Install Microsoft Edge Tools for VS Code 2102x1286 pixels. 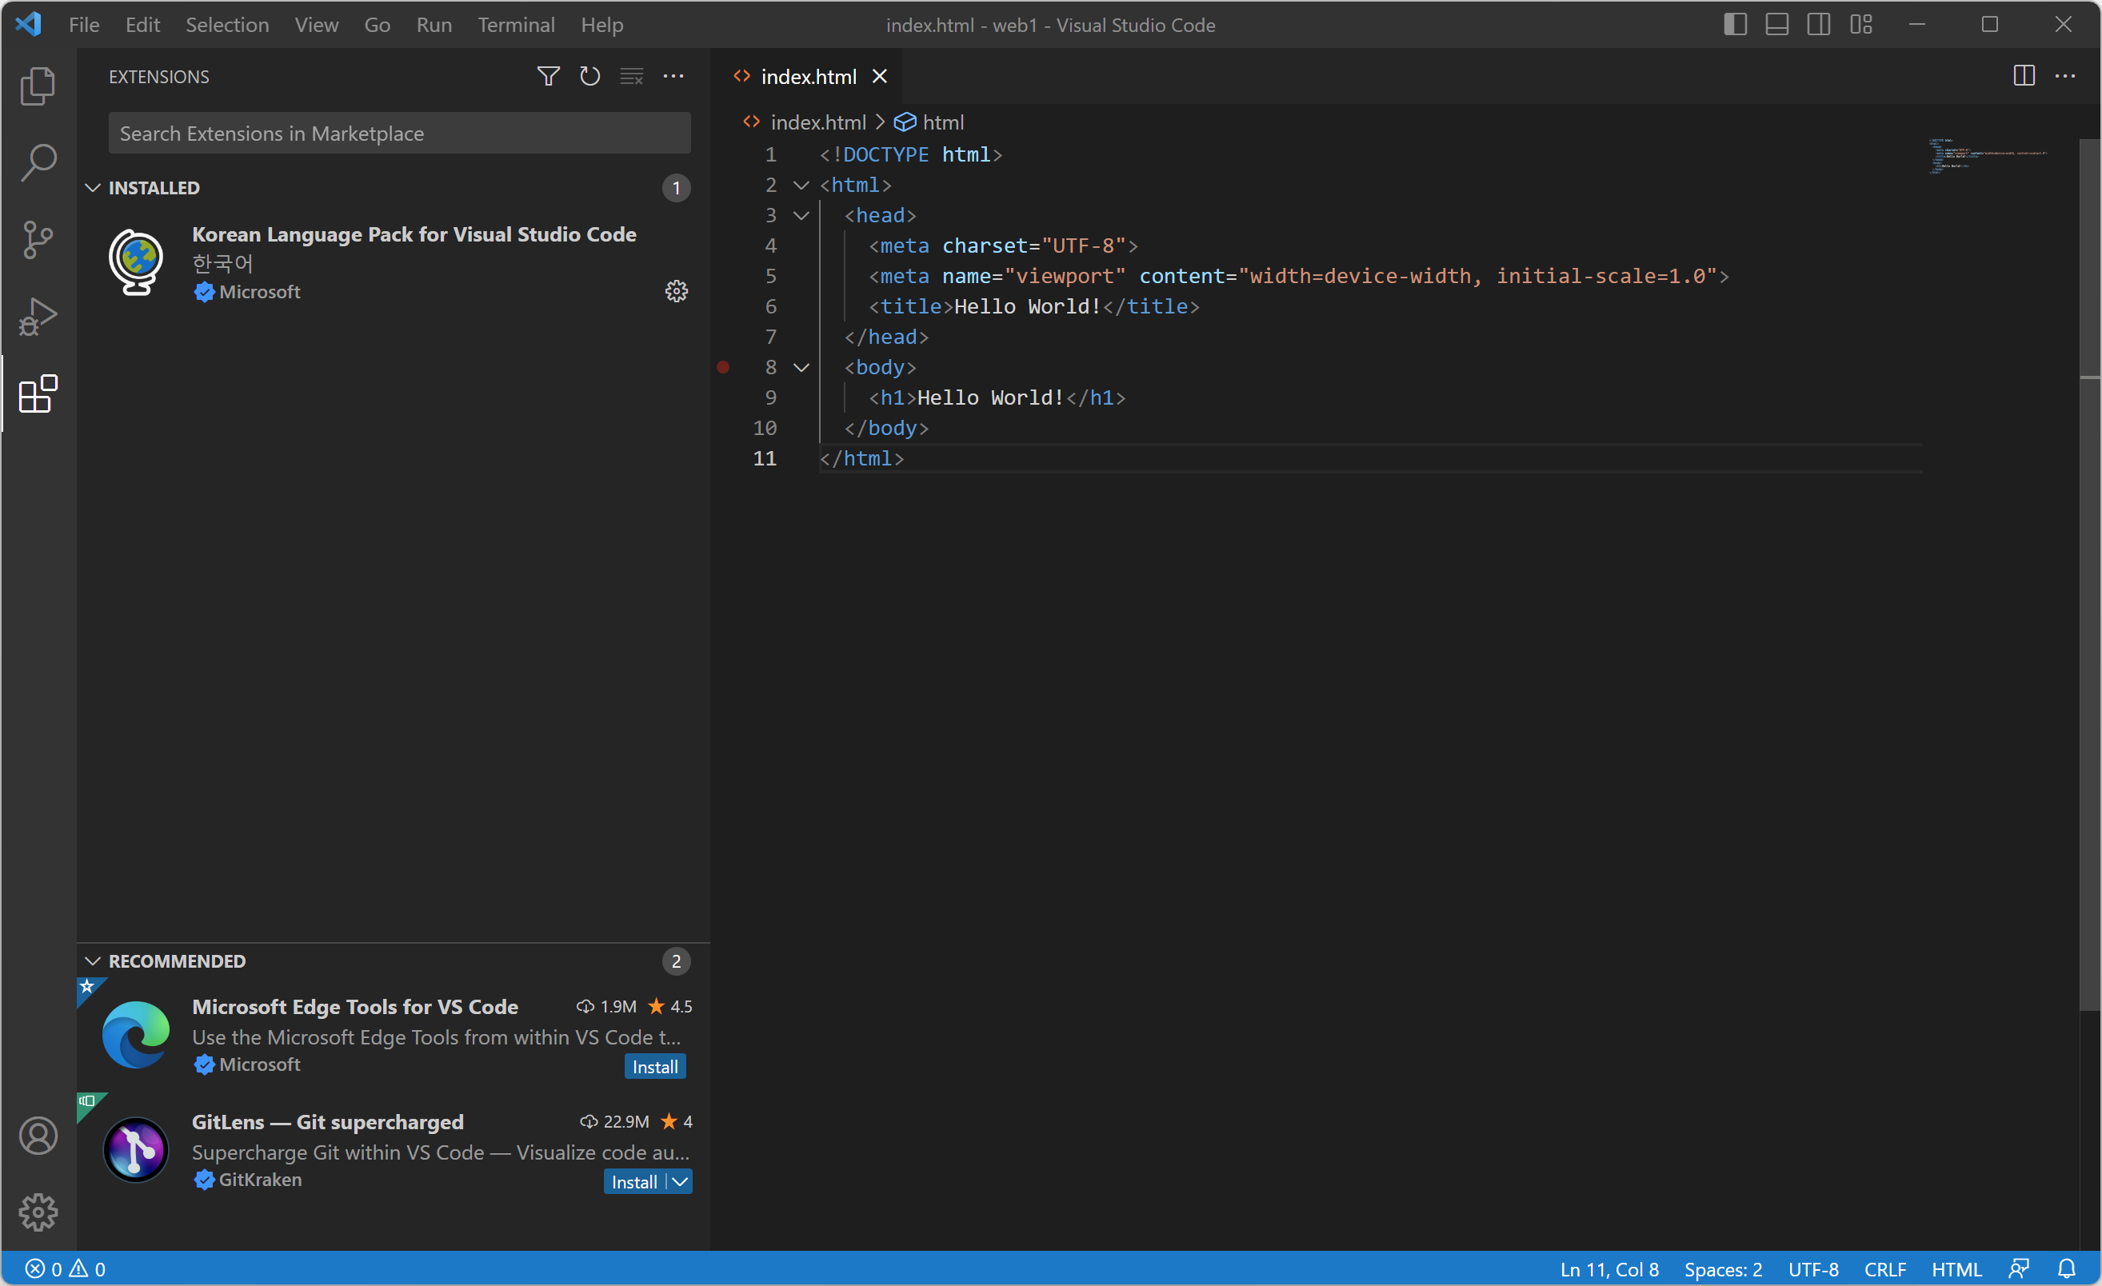pyautogui.click(x=654, y=1067)
